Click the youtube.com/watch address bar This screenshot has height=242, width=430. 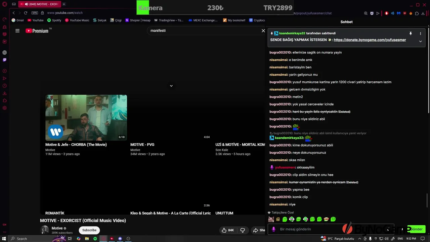click(65, 13)
